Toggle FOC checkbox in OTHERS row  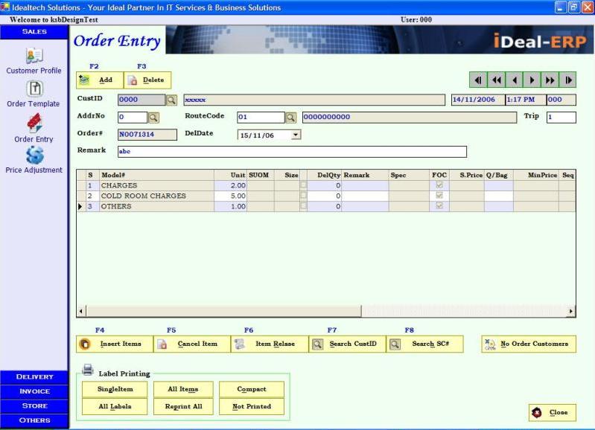(439, 205)
